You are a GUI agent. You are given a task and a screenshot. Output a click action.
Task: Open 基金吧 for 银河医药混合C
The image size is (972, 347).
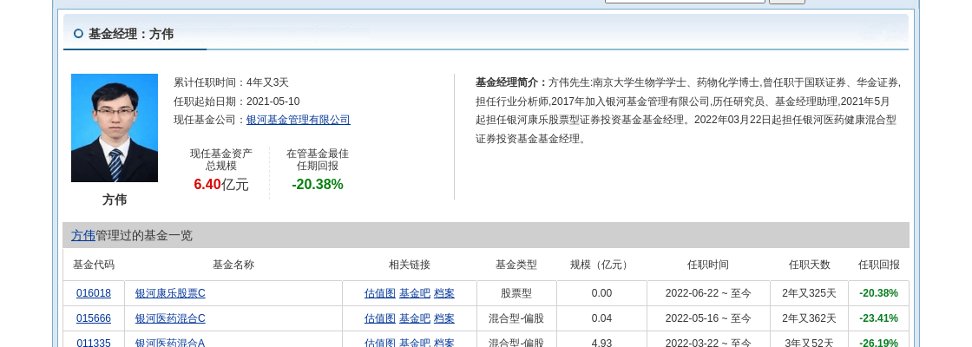pyautogui.click(x=415, y=318)
